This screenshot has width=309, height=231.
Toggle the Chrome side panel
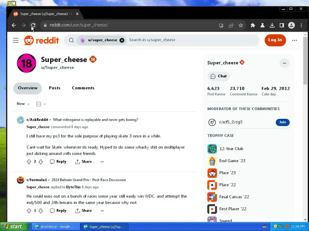282,25
